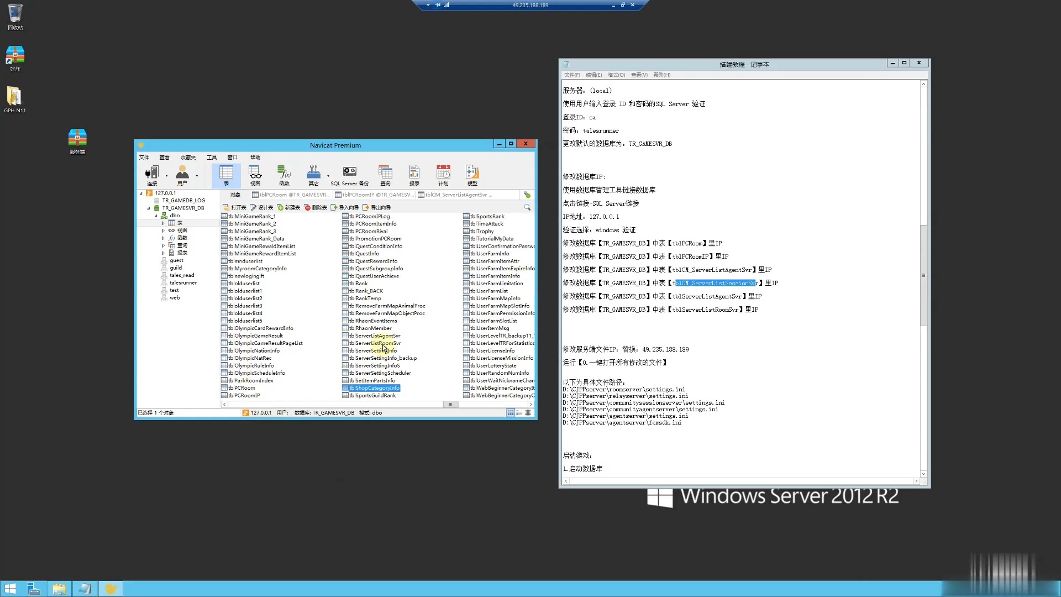Viewport: 1061px width, 597px height.
Task: Open the 用户 (User) toolbar item
Action: tap(182, 175)
